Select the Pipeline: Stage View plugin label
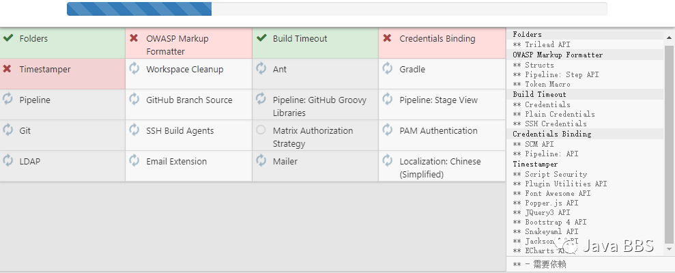The width and height of the screenshot is (675, 273). tap(438, 100)
